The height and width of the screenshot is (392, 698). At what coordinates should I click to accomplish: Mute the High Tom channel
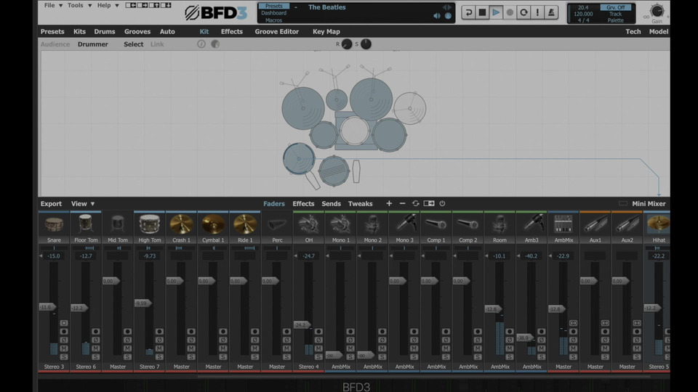click(x=159, y=348)
